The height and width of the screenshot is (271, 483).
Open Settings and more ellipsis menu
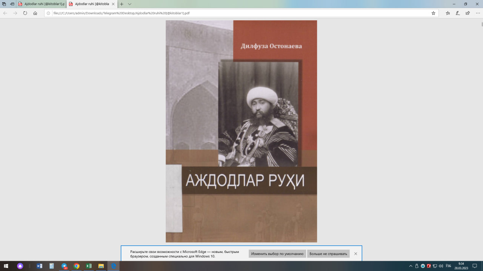[477, 13]
